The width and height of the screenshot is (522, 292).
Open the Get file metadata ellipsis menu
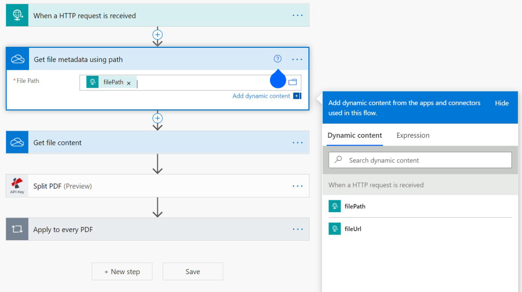pos(297,60)
